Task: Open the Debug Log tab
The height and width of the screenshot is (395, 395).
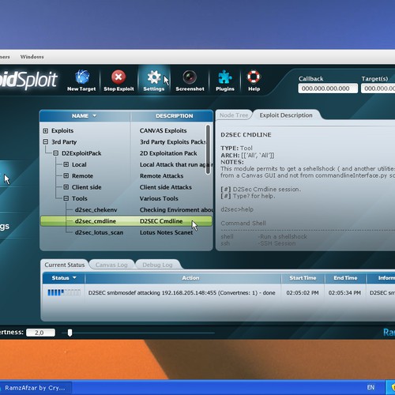Action: pyautogui.click(x=157, y=265)
